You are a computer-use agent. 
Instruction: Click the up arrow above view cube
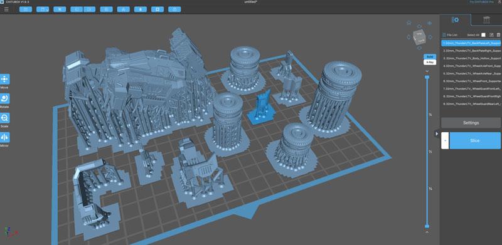click(x=419, y=26)
